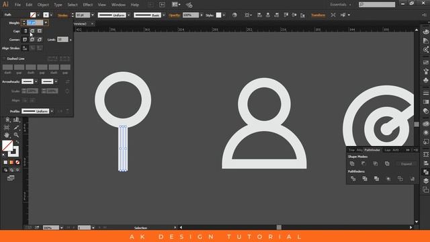The width and height of the screenshot is (430, 242).
Task: Open Opacity dropdown arrow
Action: coord(202,15)
